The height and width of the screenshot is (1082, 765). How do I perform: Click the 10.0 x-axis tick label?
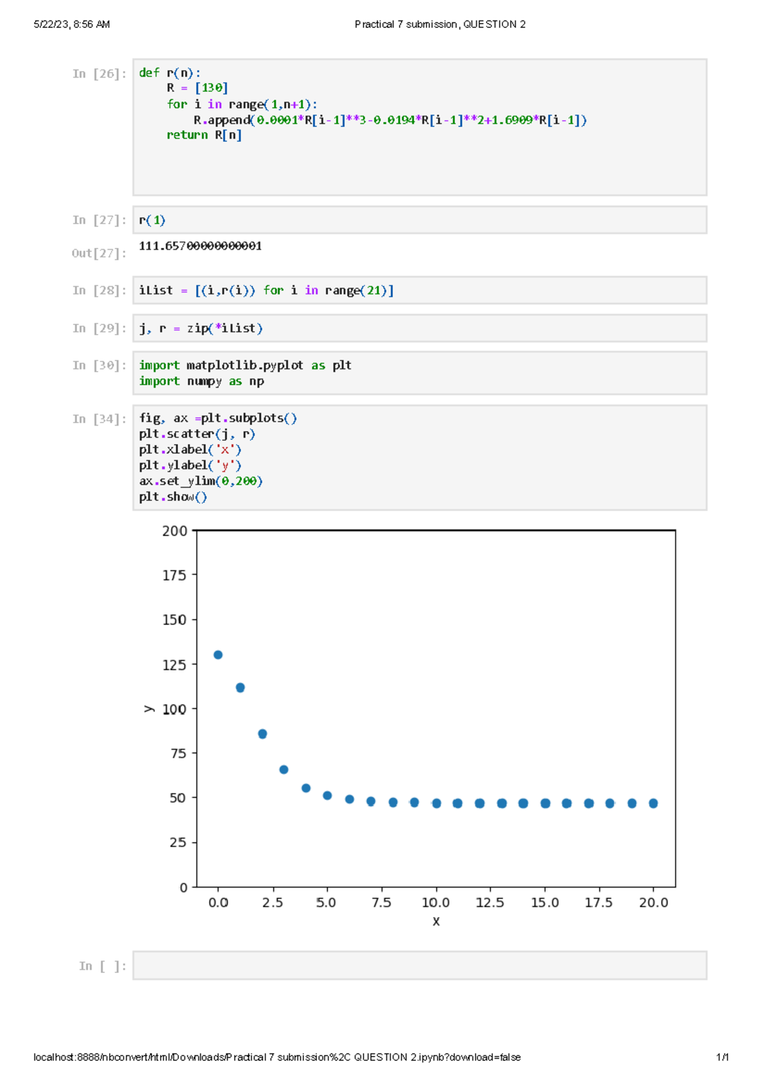436,902
